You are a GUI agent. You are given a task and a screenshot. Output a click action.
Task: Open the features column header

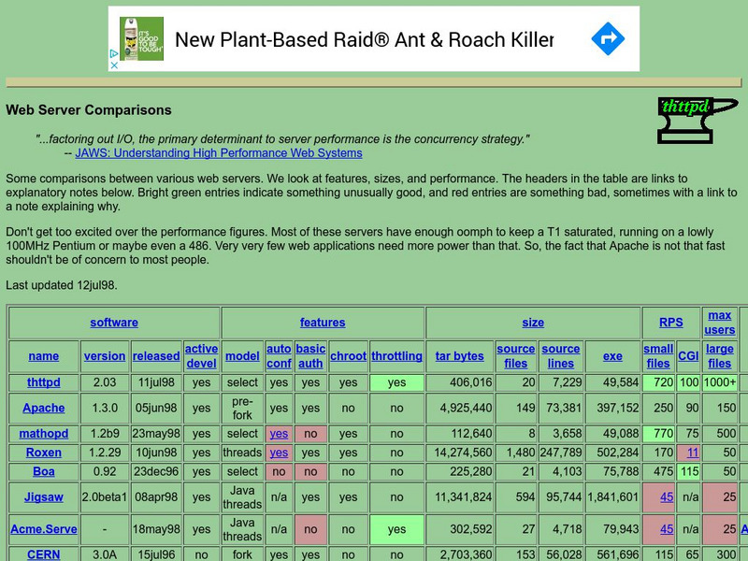tap(322, 322)
